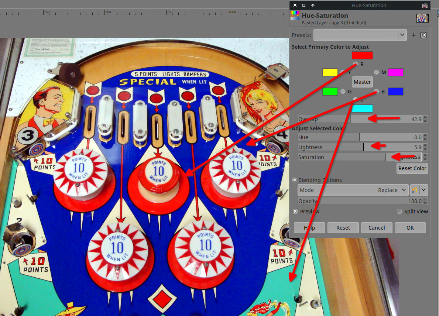
Task: Click the OK button
Action: click(410, 228)
